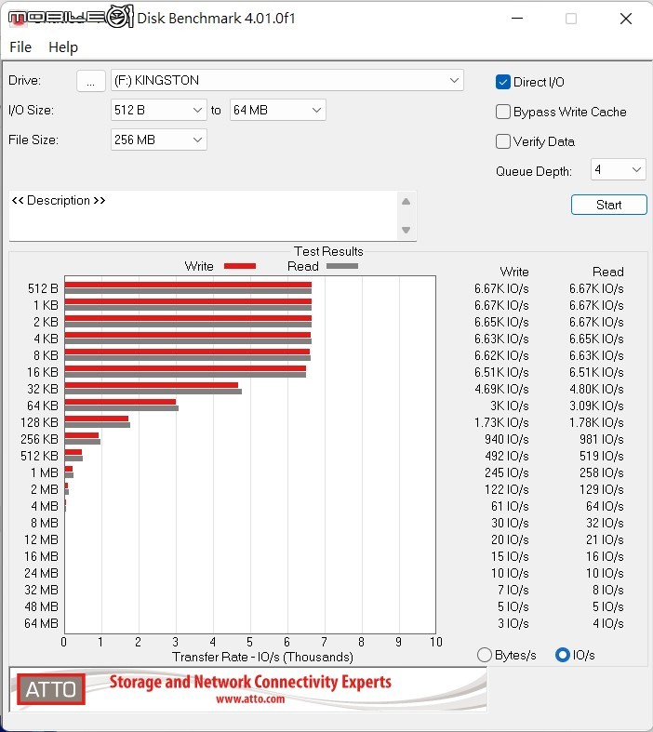Expand the (F:) KINGSTON drive dropdown

point(287,80)
